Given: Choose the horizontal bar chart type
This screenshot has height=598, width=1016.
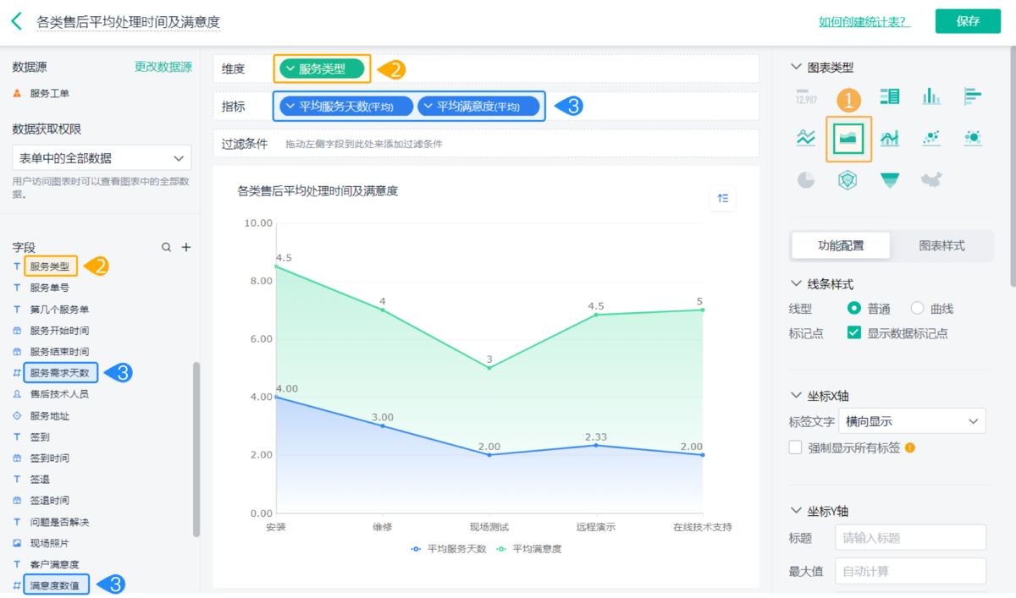Looking at the screenshot, I should click(x=973, y=96).
